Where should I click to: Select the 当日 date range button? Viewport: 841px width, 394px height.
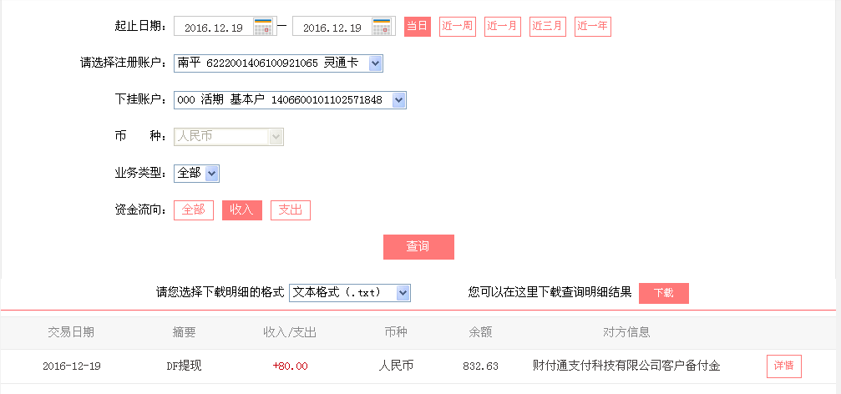(418, 26)
